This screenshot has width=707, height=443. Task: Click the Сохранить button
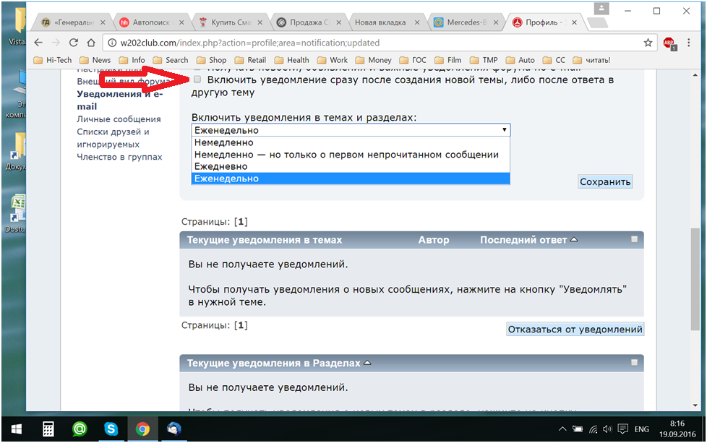605,181
